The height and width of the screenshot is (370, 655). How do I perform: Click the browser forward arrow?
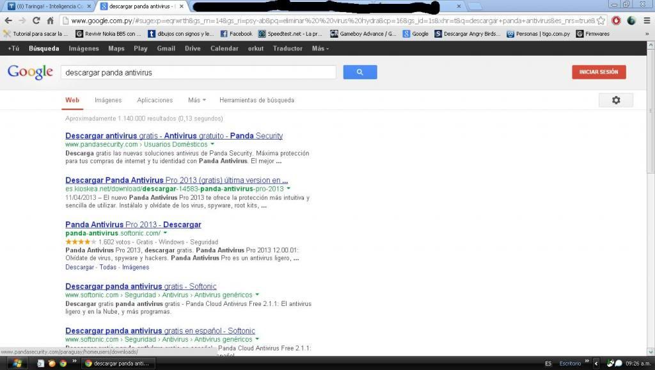tap(22, 20)
